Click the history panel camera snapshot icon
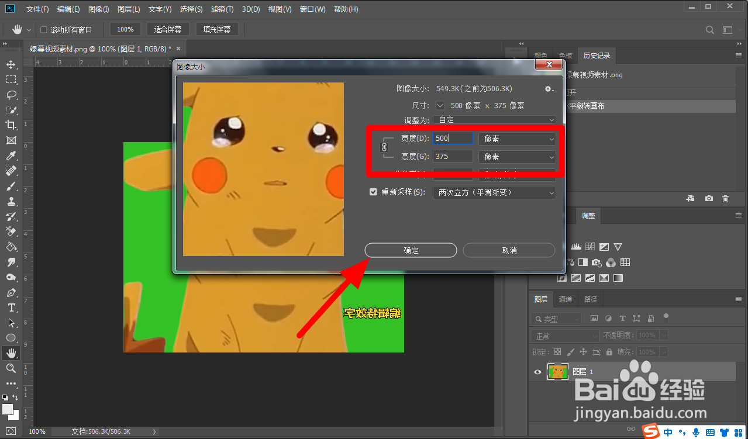The image size is (748, 439). [709, 199]
